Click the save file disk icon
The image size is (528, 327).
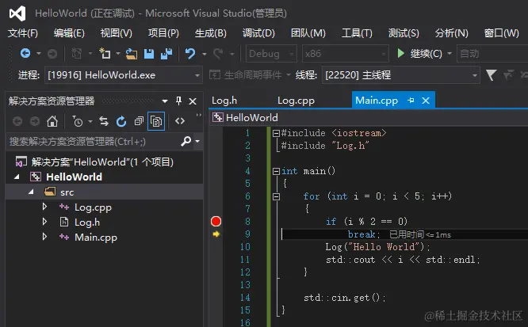149,54
